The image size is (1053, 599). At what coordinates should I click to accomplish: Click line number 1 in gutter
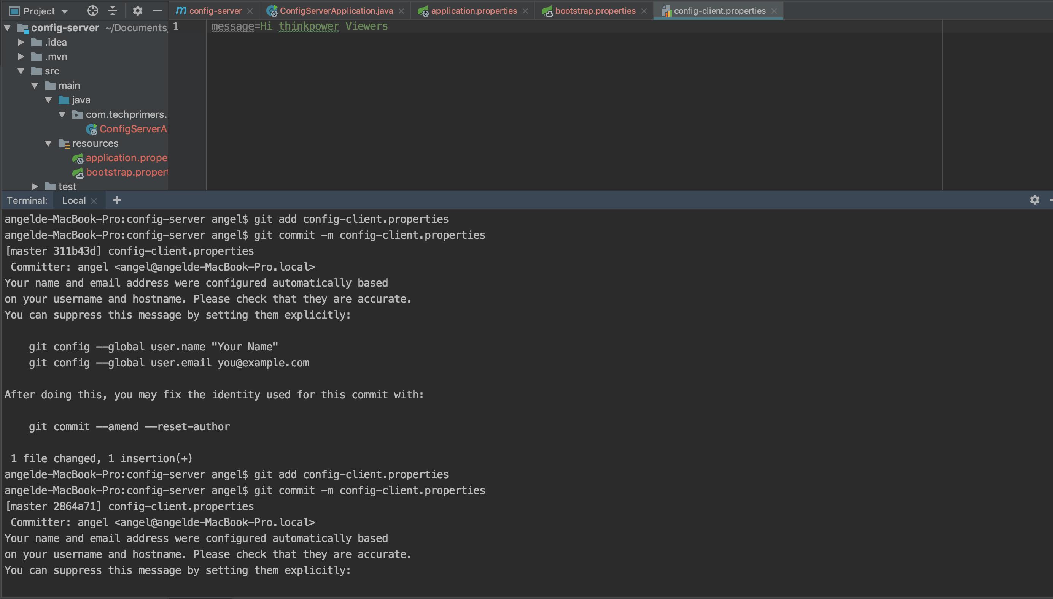click(x=176, y=26)
